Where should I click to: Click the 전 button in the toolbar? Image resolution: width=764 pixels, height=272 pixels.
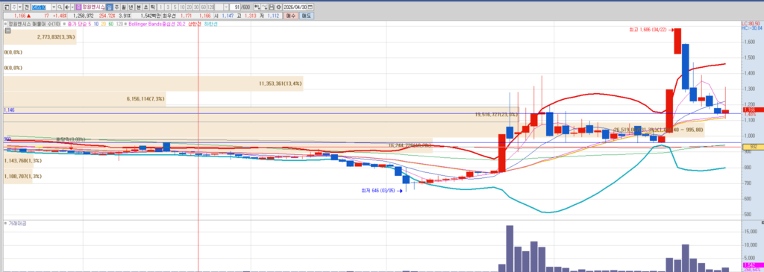[26, 7]
